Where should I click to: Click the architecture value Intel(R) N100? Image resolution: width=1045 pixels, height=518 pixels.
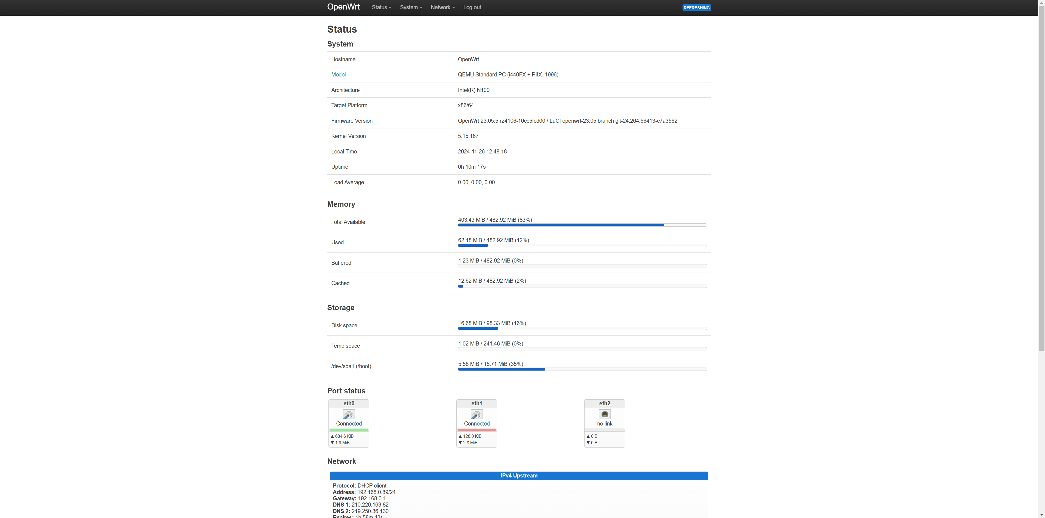[x=474, y=90]
